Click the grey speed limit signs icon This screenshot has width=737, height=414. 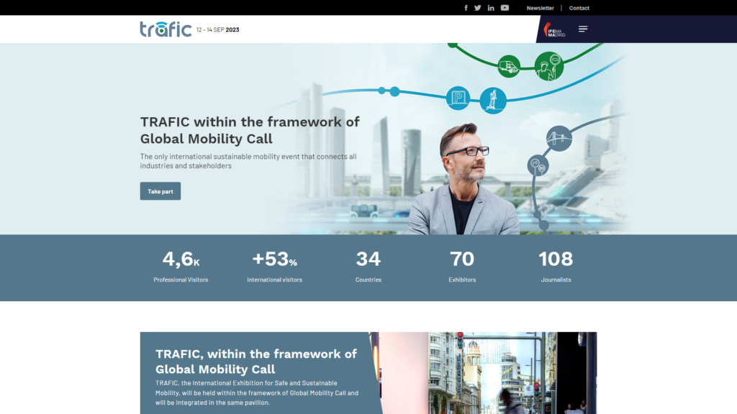(x=538, y=165)
